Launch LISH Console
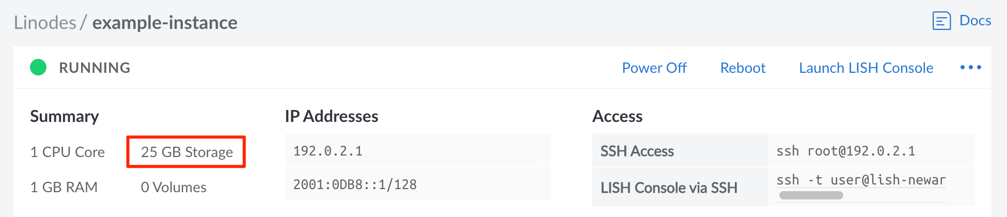 coord(866,68)
